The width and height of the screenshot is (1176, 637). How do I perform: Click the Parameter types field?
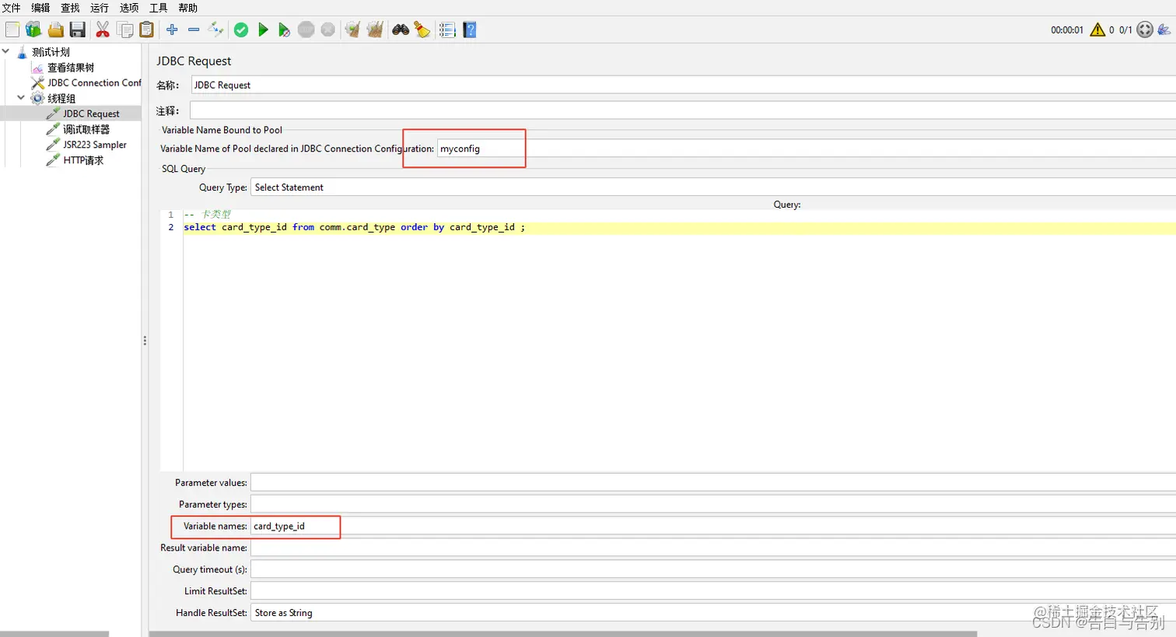713,504
